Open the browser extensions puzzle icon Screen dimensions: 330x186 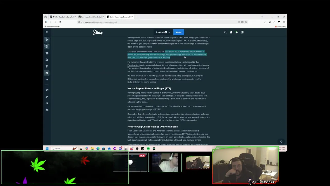(274, 22)
